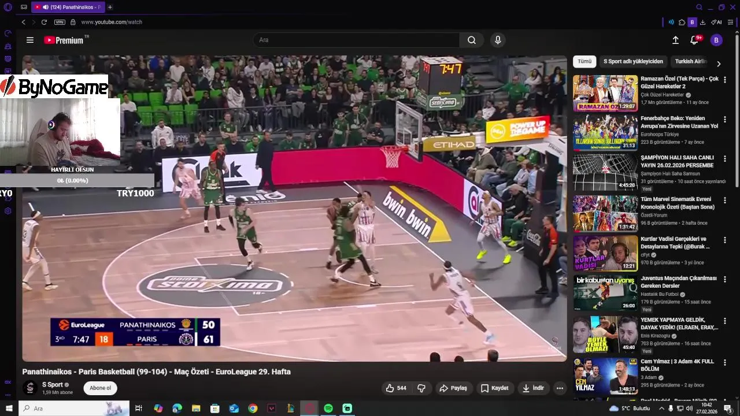Click the Ara search input field
The height and width of the screenshot is (416, 740).
pos(356,40)
